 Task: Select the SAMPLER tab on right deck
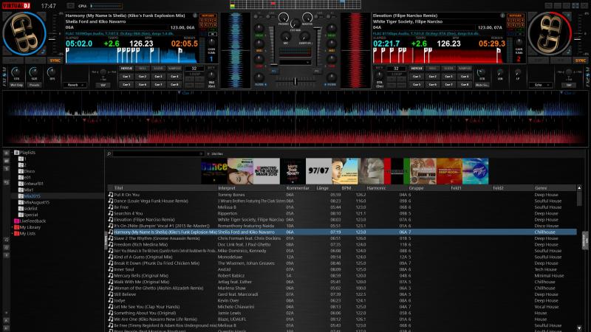(x=465, y=68)
